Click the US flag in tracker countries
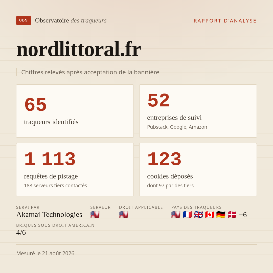The image size is (273, 273). (176, 215)
